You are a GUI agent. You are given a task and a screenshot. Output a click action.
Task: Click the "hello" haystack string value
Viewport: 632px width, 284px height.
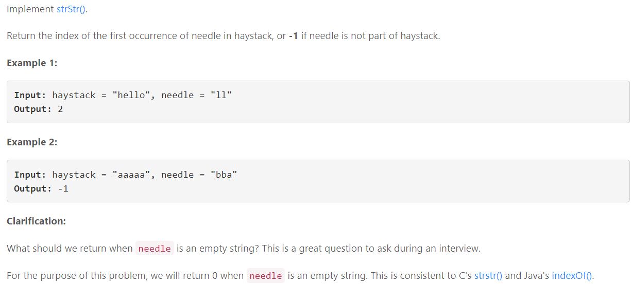click(131, 95)
